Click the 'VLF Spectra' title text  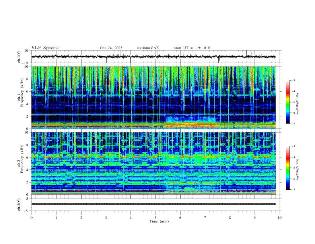pyautogui.click(x=45, y=47)
